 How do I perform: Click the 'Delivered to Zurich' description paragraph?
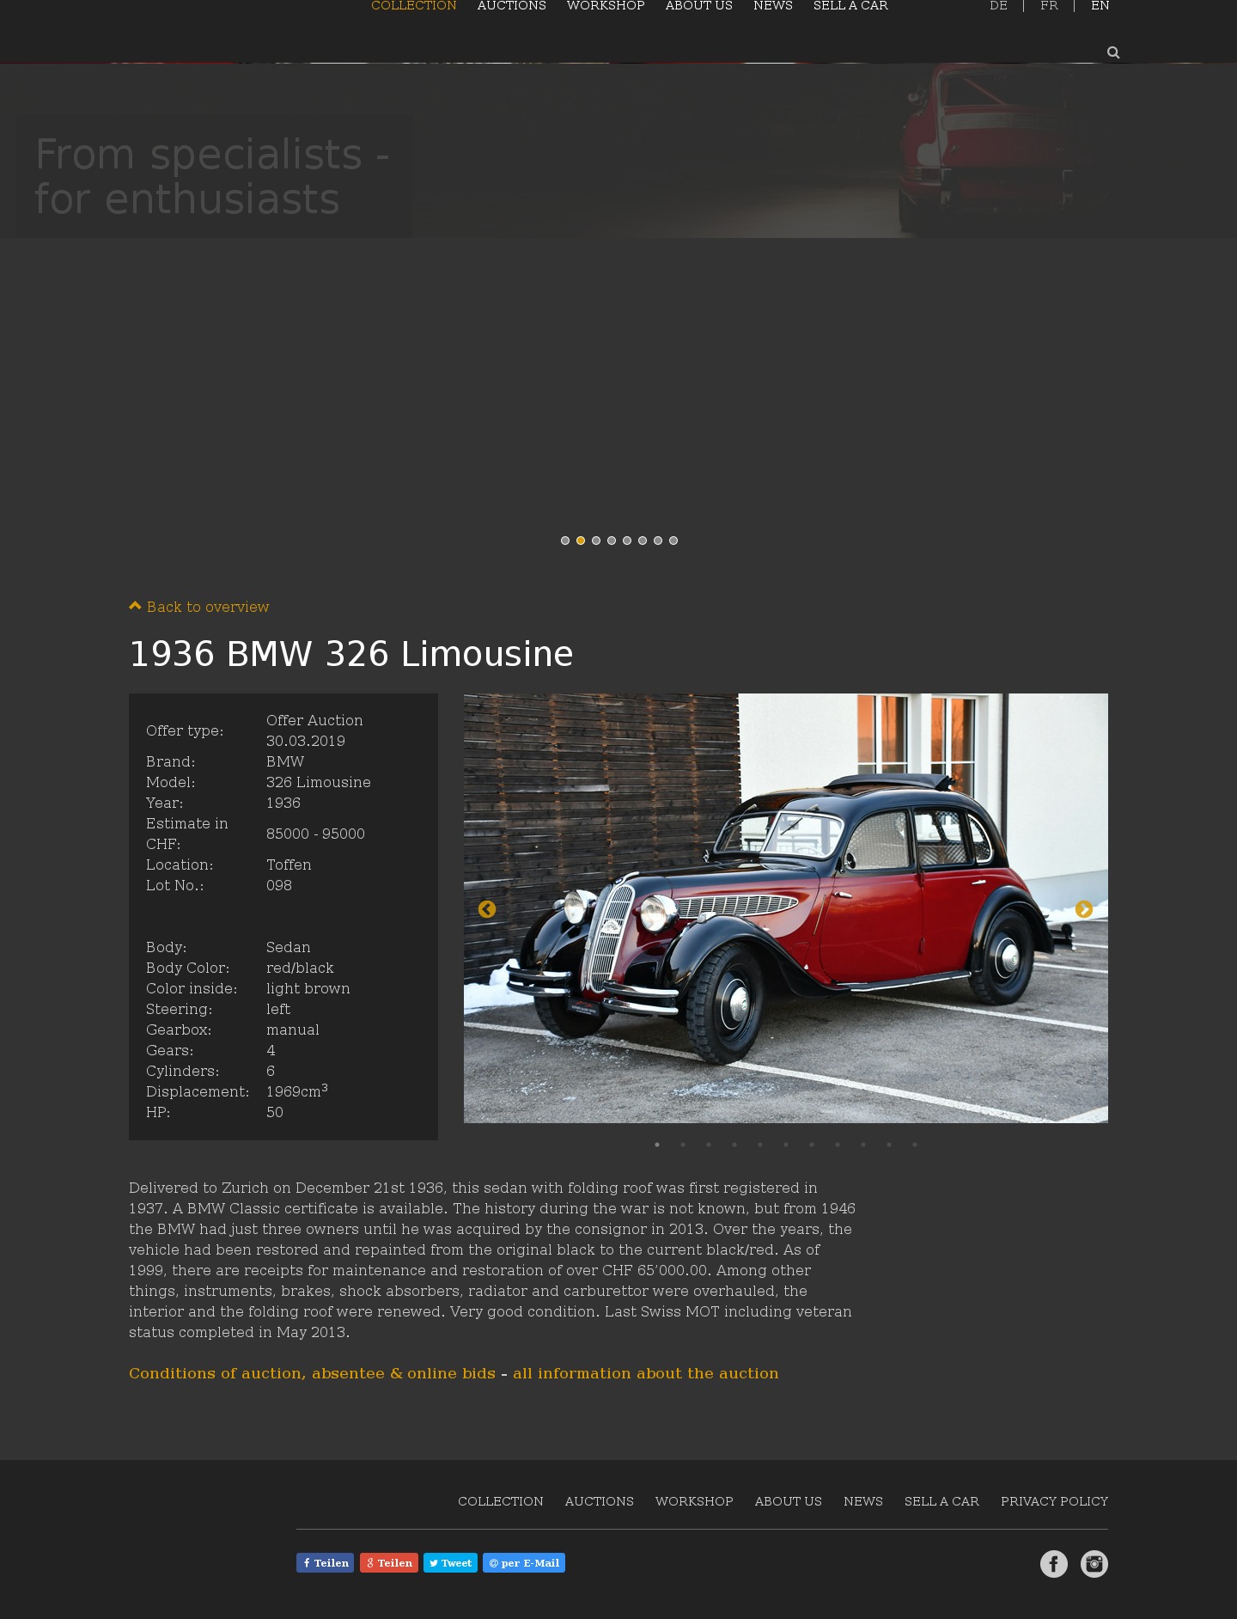coord(492,1260)
